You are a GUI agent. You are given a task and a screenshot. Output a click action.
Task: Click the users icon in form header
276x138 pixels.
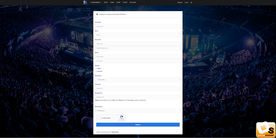pyautogui.click(x=97, y=14)
